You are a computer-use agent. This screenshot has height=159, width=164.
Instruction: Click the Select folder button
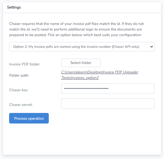coord(81,63)
